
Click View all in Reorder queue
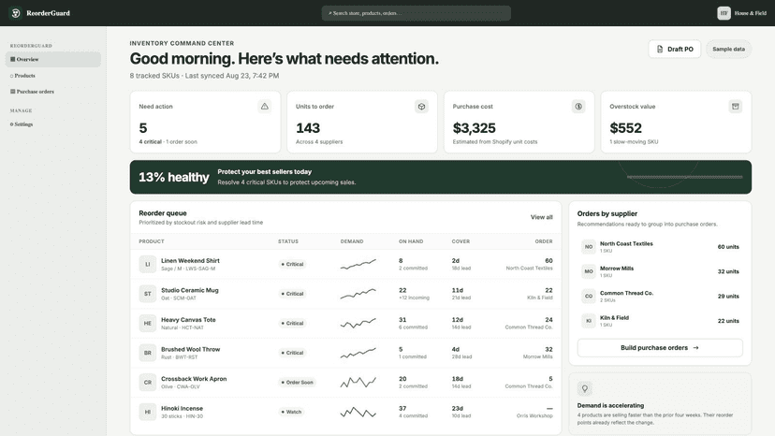pos(542,217)
